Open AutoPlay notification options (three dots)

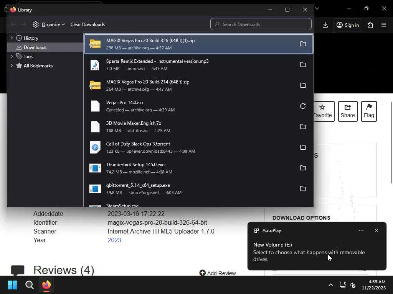(361, 230)
